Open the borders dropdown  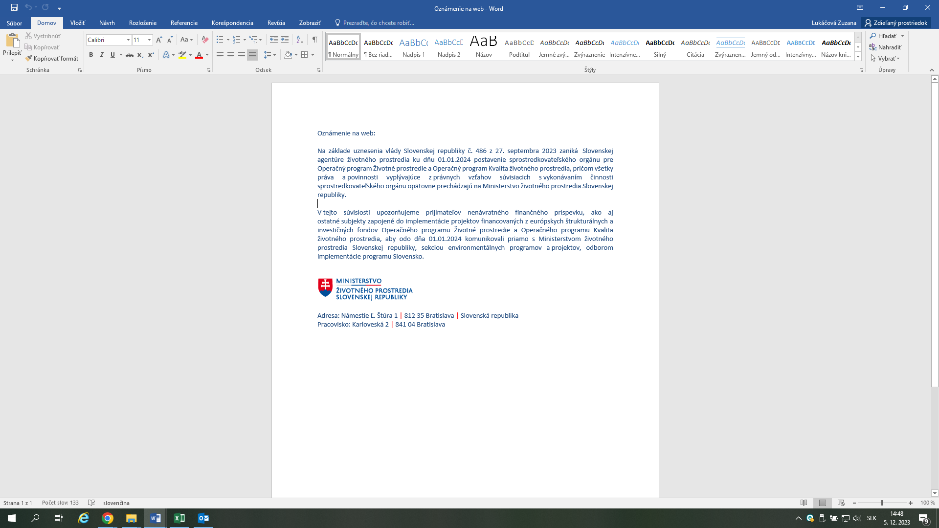coord(313,55)
